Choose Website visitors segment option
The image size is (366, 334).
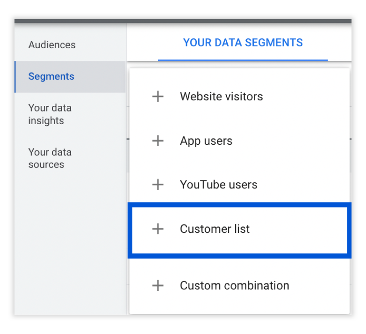click(239, 96)
